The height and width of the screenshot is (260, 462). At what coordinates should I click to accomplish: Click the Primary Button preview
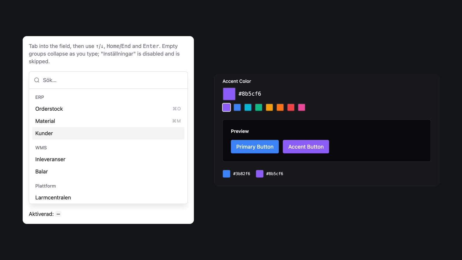tap(255, 147)
